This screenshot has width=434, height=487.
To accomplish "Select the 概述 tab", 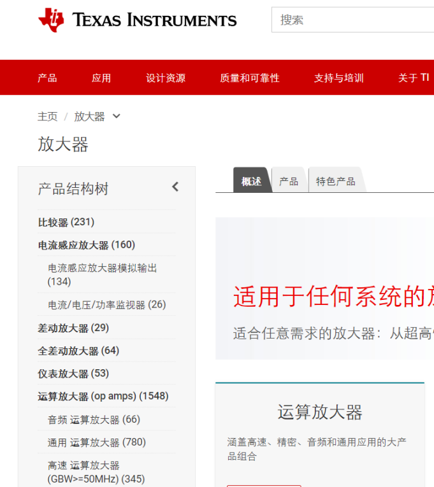I will tap(251, 181).
